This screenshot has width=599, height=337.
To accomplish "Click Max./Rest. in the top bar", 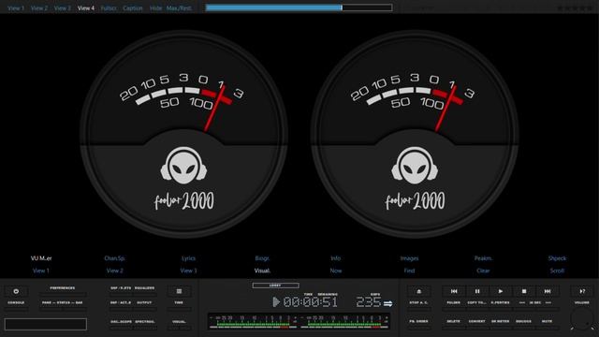I will tap(179, 8).
